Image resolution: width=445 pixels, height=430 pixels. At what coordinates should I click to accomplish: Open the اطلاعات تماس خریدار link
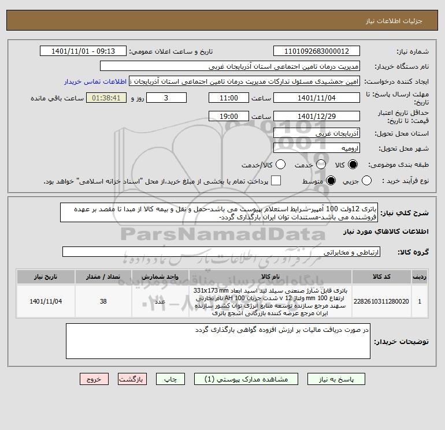pos(95,81)
